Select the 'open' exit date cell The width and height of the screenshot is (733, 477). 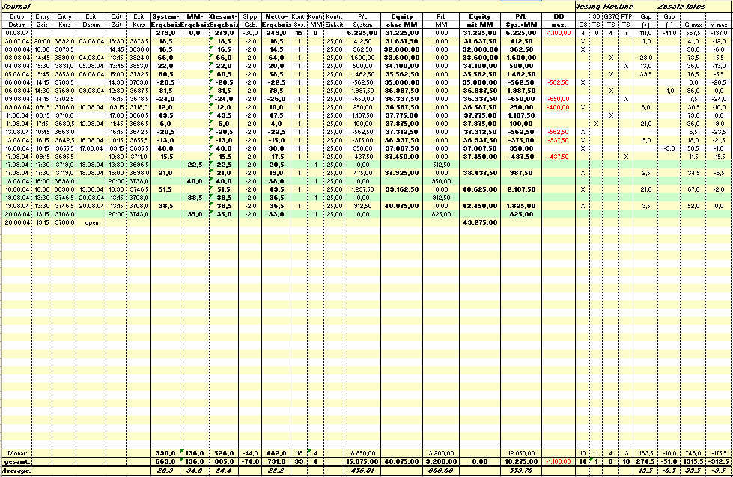pos(92,222)
